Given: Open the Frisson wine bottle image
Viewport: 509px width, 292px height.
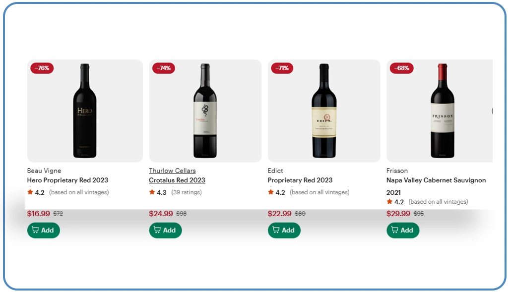Looking at the screenshot, I should tap(442, 111).
